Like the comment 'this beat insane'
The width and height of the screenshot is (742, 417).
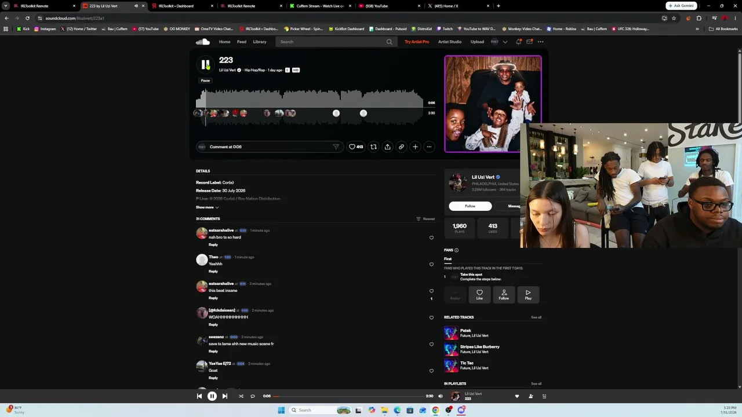(431, 291)
